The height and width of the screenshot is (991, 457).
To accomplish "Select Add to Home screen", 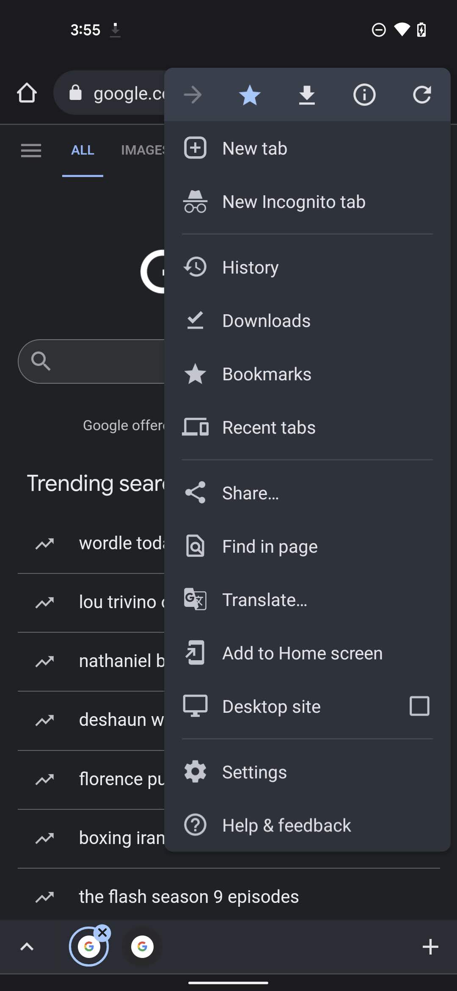I will 307,653.
